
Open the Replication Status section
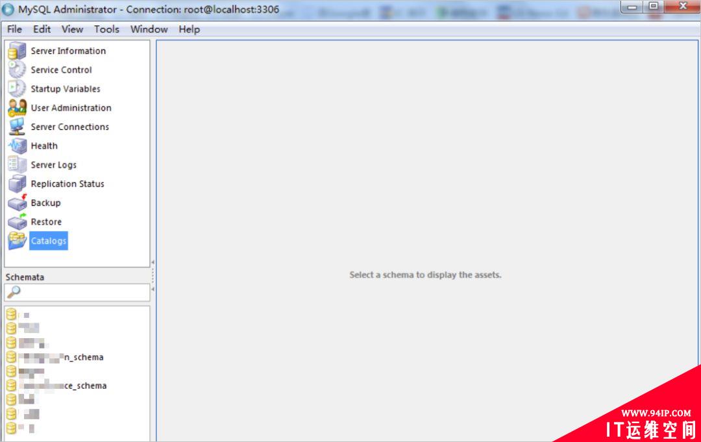(x=67, y=184)
